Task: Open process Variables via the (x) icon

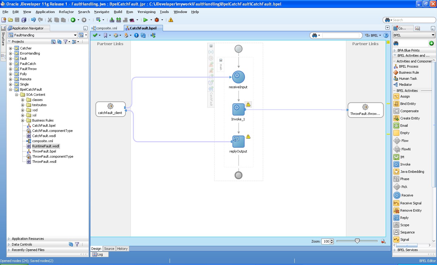Action: coord(211,52)
